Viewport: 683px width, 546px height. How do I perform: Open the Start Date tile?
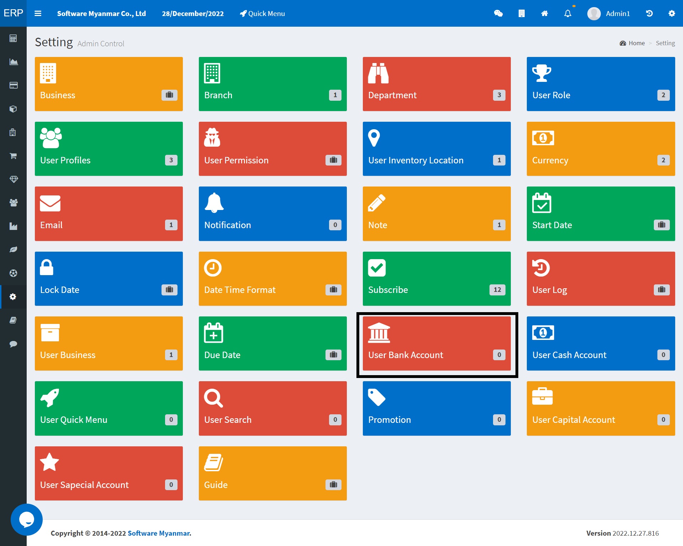(x=601, y=214)
